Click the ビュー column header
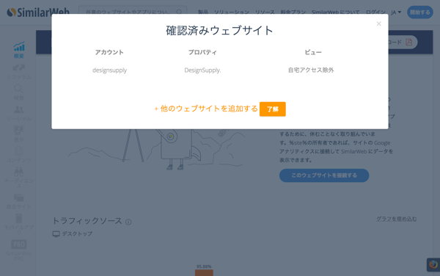The image size is (440, 276). [x=313, y=52]
